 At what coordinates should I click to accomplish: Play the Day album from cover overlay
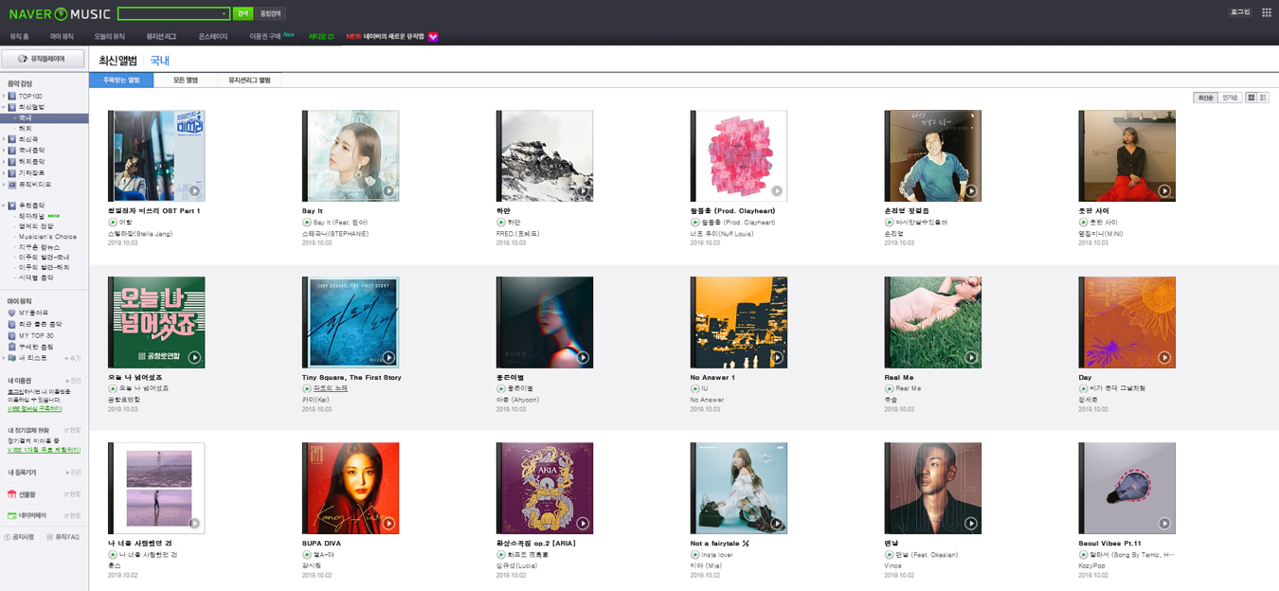point(1164,358)
